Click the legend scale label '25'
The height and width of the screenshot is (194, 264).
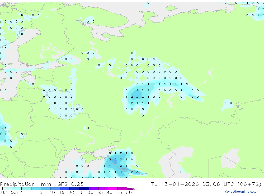[x=81, y=192]
